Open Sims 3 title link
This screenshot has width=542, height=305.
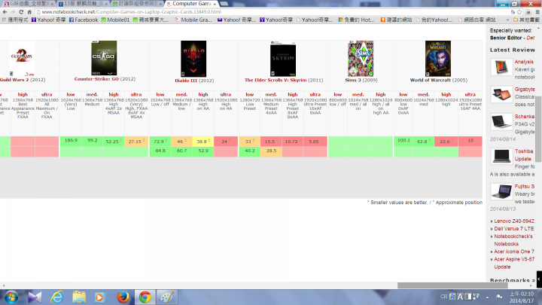tap(355, 80)
